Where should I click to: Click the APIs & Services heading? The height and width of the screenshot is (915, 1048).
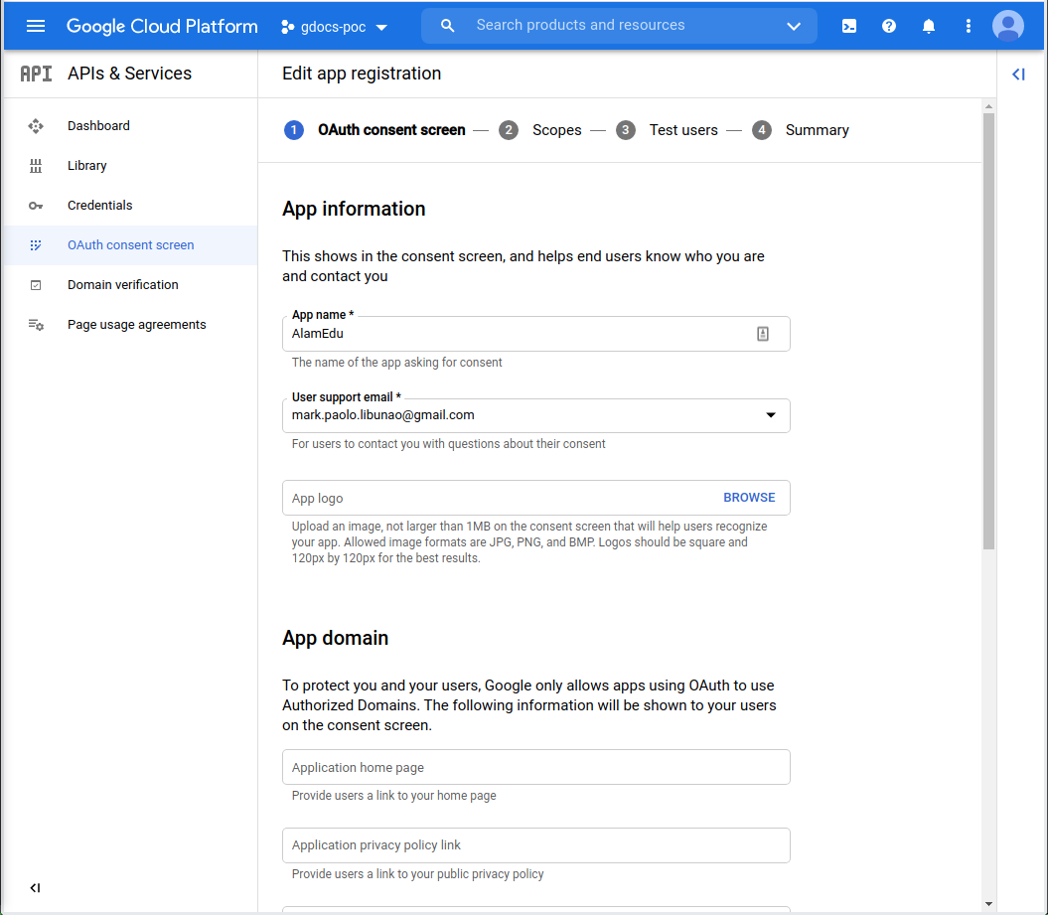(x=130, y=74)
